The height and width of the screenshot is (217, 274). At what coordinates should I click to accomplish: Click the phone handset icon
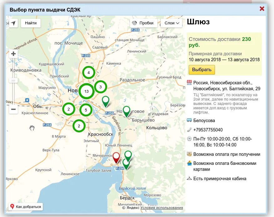click(x=189, y=130)
